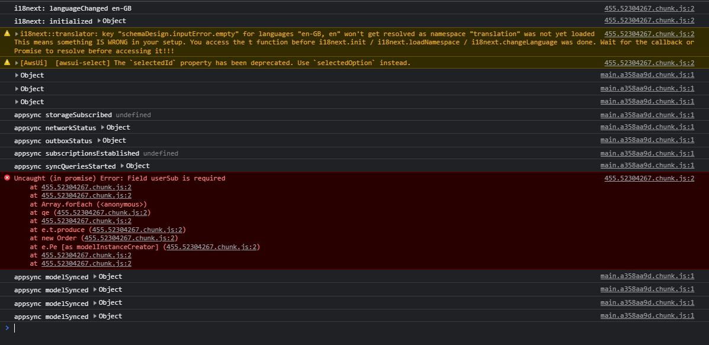
Task: Expand the appsync outboxStatus Object
Action: [98, 140]
